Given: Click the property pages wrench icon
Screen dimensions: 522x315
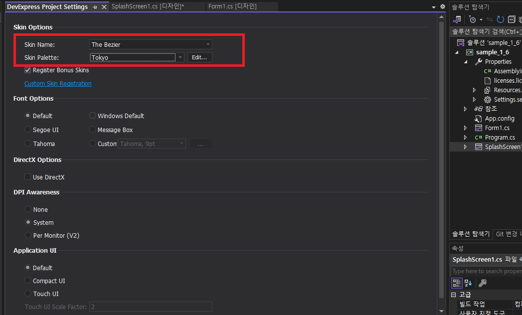Looking at the screenshot, I should 483,283.
